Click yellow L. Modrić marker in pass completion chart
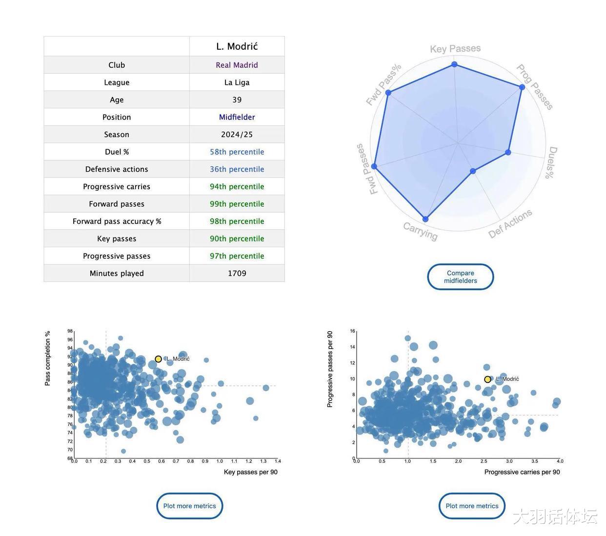Image resolution: width=606 pixels, height=536 pixels. click(x=158, y=359)
